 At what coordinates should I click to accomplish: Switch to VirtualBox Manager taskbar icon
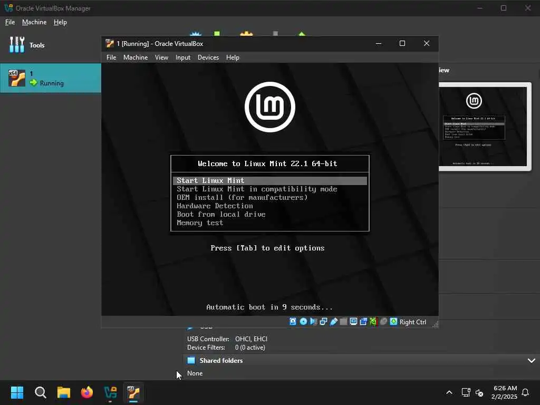110,392
